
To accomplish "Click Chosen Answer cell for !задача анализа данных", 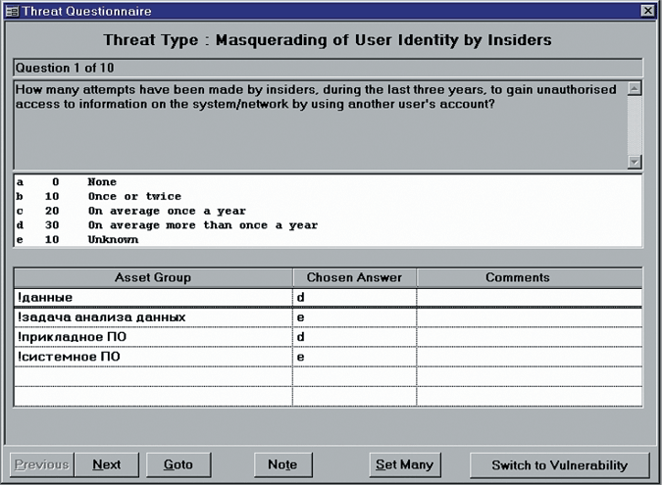I will pyautogui.click(x=354, y=317).
